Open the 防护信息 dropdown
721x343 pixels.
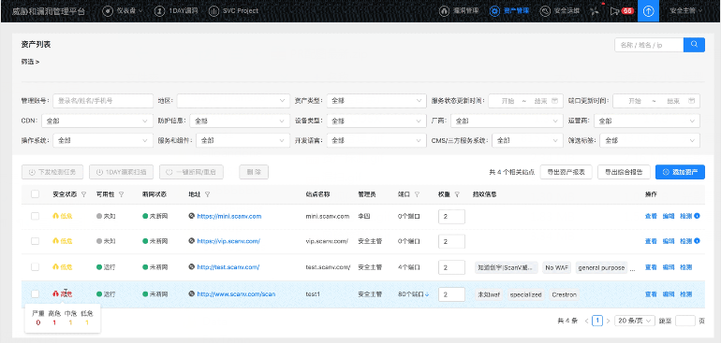pos(240,121)
